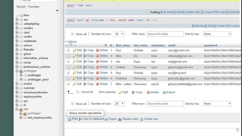Tick the Check all checkbox
Viewport: 242px width, 136px height.
(78, 92)
